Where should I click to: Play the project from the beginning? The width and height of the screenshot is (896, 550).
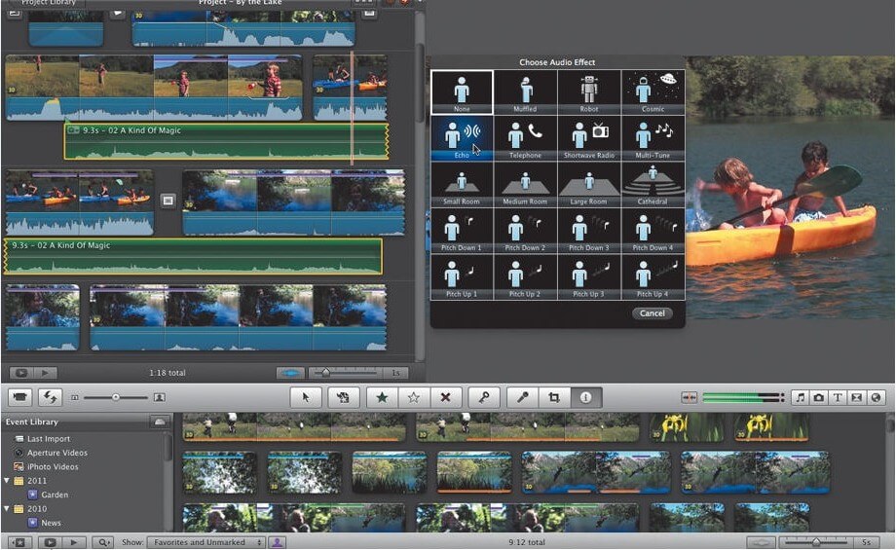click(x=45, y=373)
